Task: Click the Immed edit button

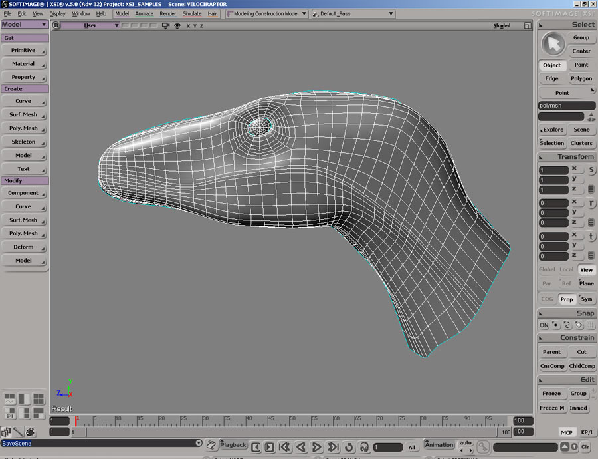Action: click(x=579, y=408)
